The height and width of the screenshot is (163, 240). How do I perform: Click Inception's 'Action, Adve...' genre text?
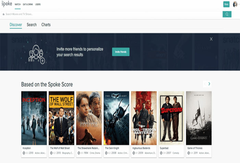[x=40, y=153]
